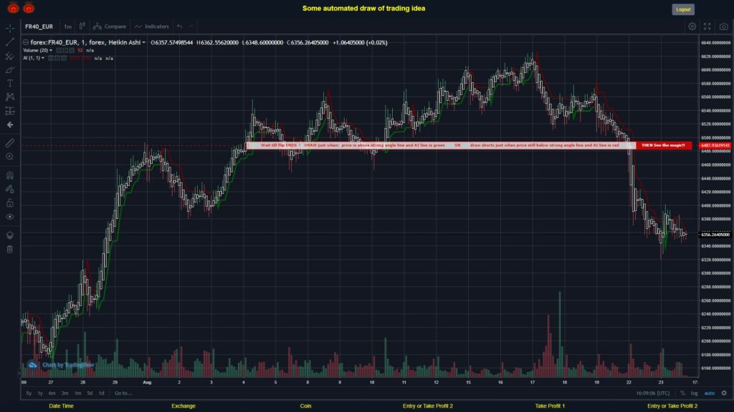Collapse the chart legend with minus icon
Image resolution: width=734 pixels, height=412 pixels.
pos(26,42)
